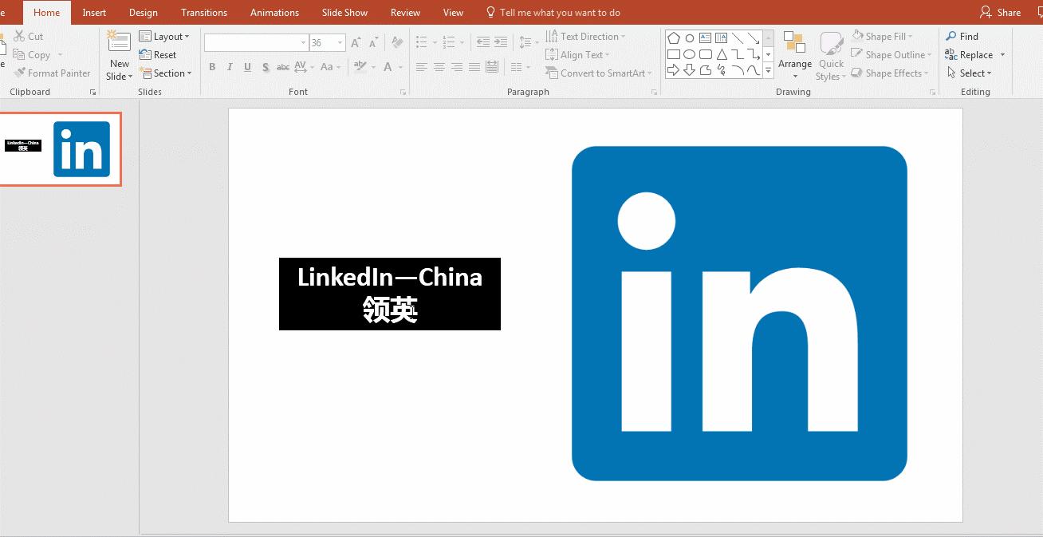1043x537 pixels.
Task: Open the Drawing dialog launcher
Action: click(x=933, y=93)
